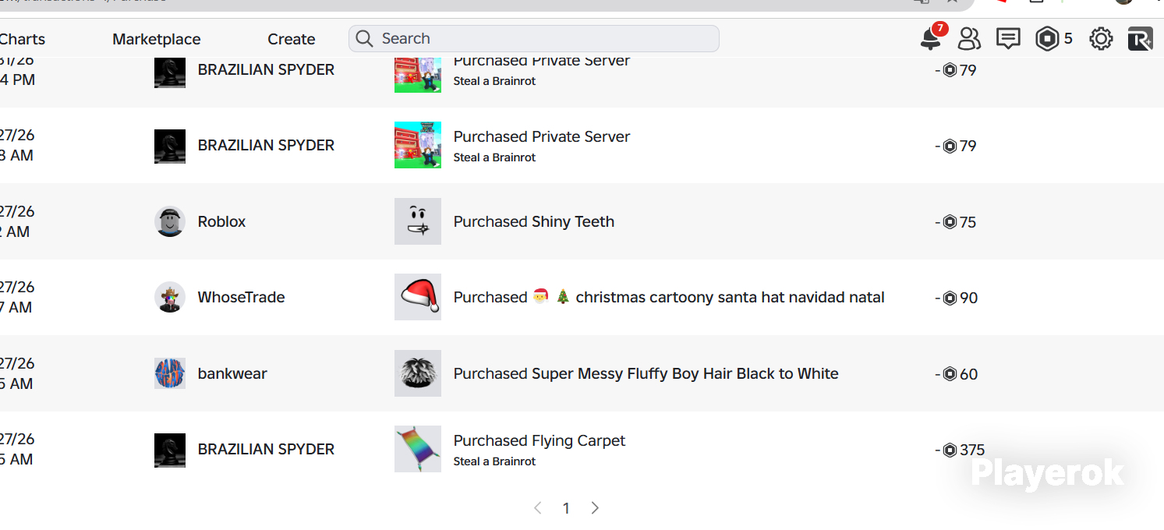Open the notifications bell icon

click(x=931, y=38)
